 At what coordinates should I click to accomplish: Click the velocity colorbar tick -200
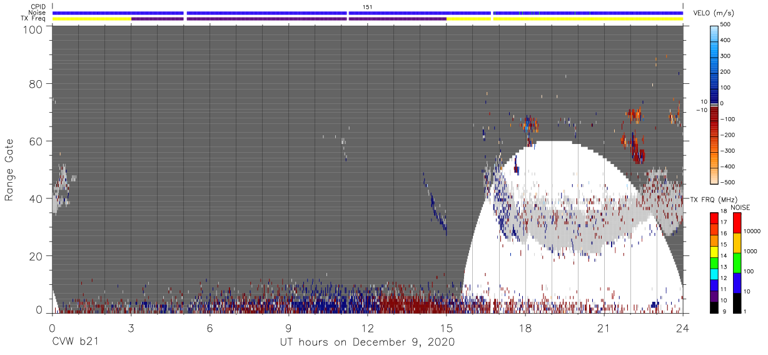coord(729,135)
